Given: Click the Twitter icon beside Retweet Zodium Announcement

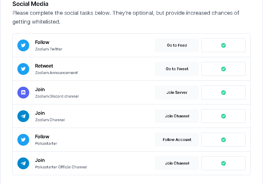Looking at the screenshot, I should (23, 69).
